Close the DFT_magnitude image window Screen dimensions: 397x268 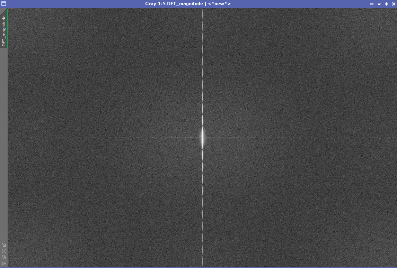[x=394, y=4]
